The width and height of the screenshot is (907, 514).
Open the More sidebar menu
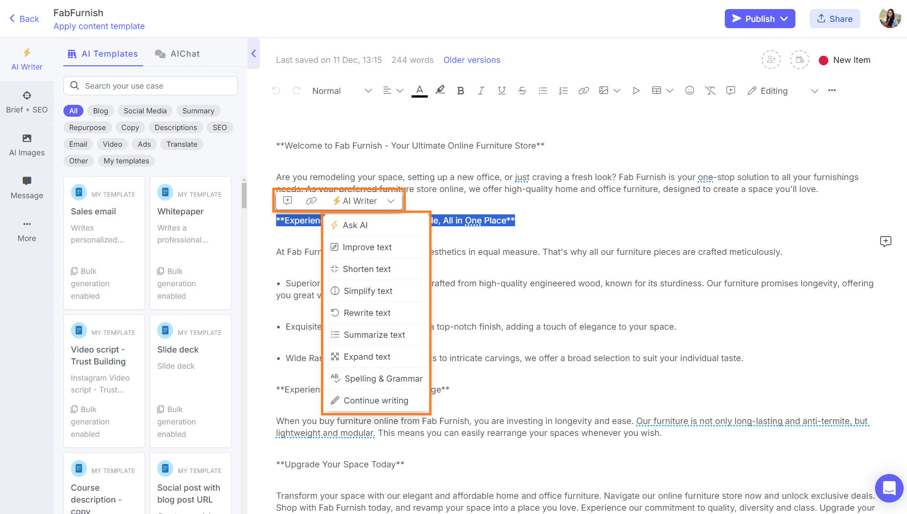pyautogui.click(x=27, y=231)
